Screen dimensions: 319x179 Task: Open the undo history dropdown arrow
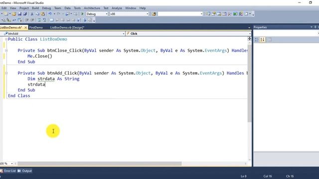click(x=54, y=14)
